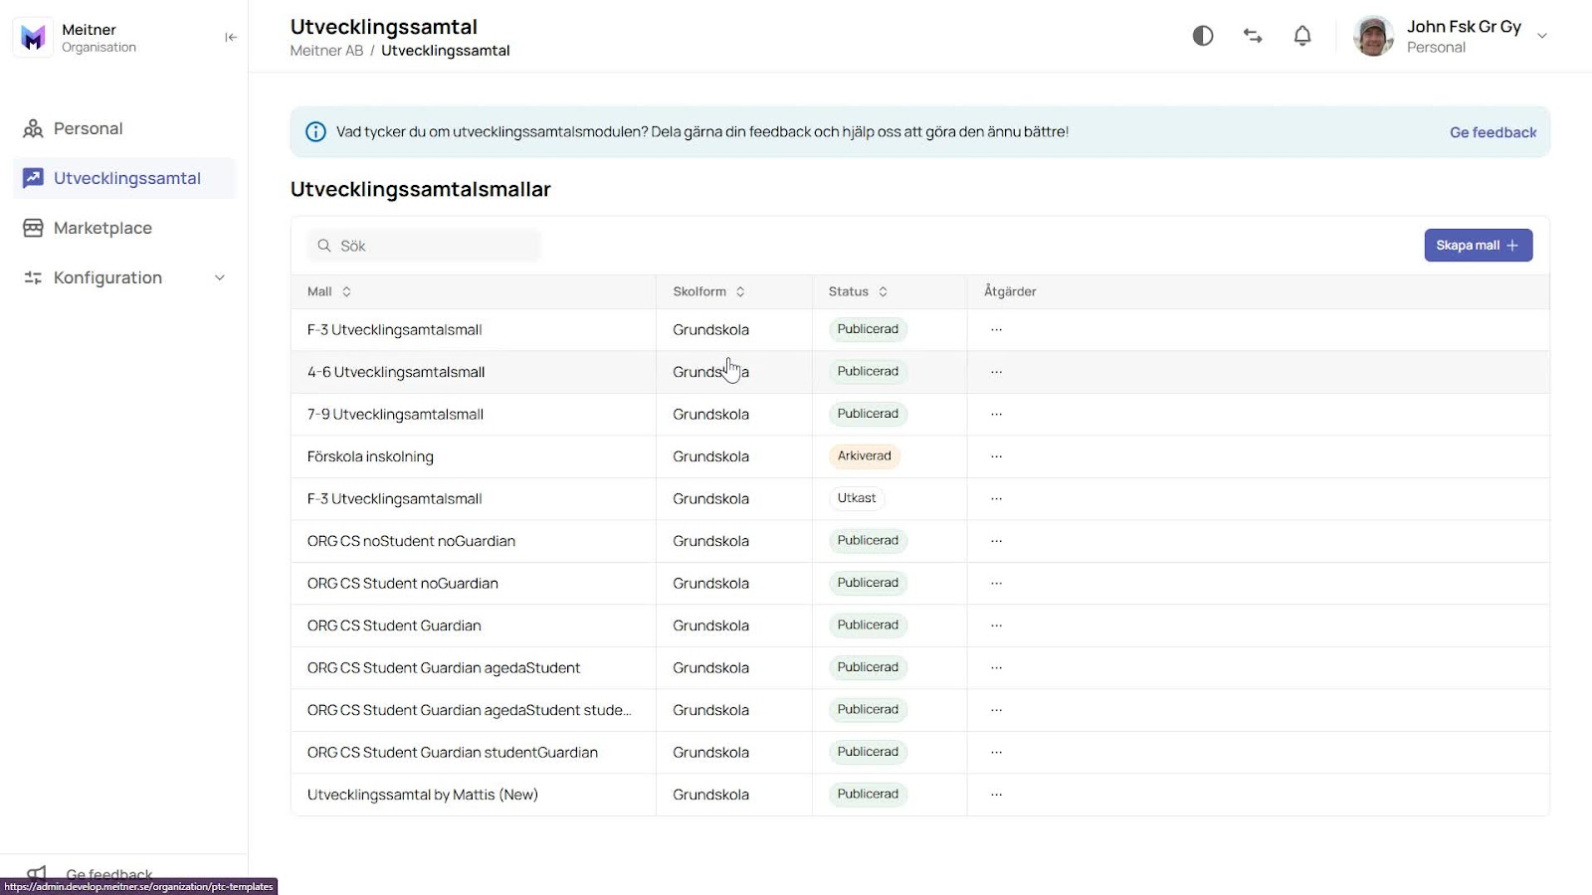Open actions menu for ORG CS Student Guardian
This screenshot has height=895, width=1592.
996,626
